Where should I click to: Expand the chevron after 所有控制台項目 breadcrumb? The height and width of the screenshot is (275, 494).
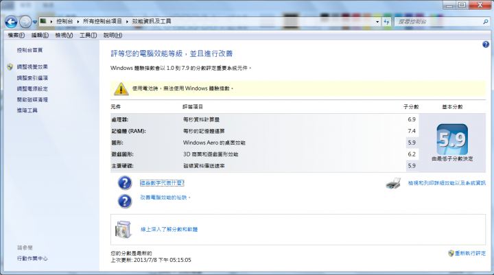pyautogui.click(x=128, y=21)
